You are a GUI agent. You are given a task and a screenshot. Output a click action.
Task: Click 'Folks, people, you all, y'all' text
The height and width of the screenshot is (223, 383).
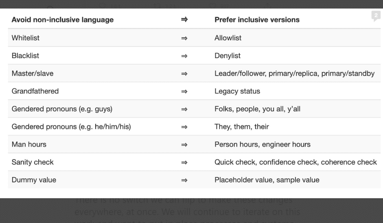click(257, 109)
